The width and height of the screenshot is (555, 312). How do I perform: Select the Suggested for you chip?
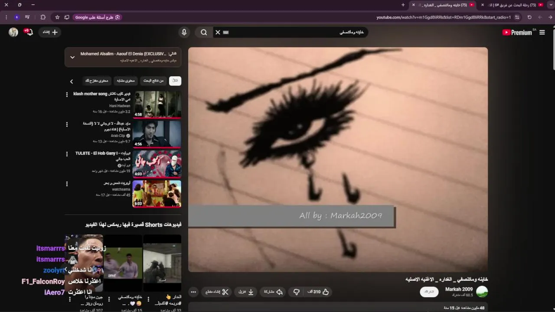coord(97,81)
